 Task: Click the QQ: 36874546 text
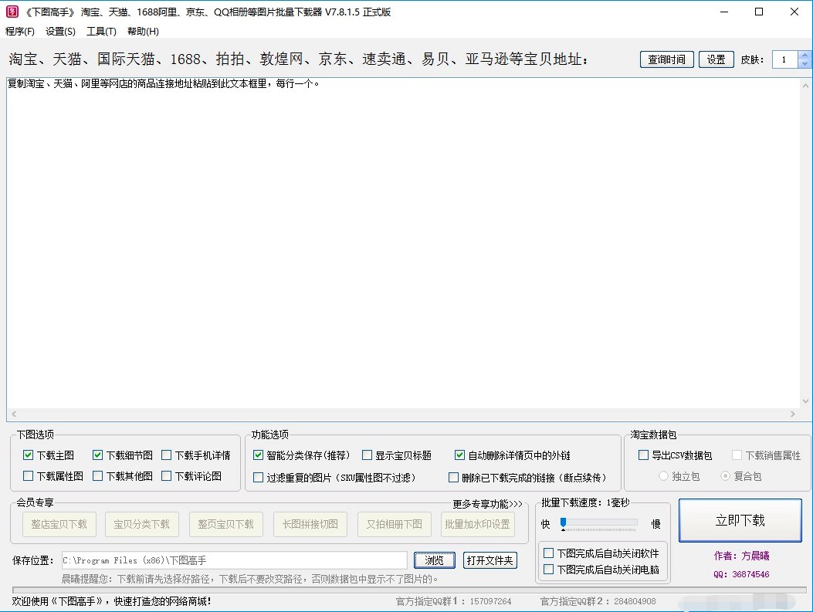(x=741, y=574)
